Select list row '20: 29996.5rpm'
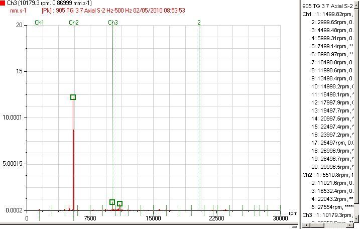This screenshot has height=229, width=360. point(332,167)
